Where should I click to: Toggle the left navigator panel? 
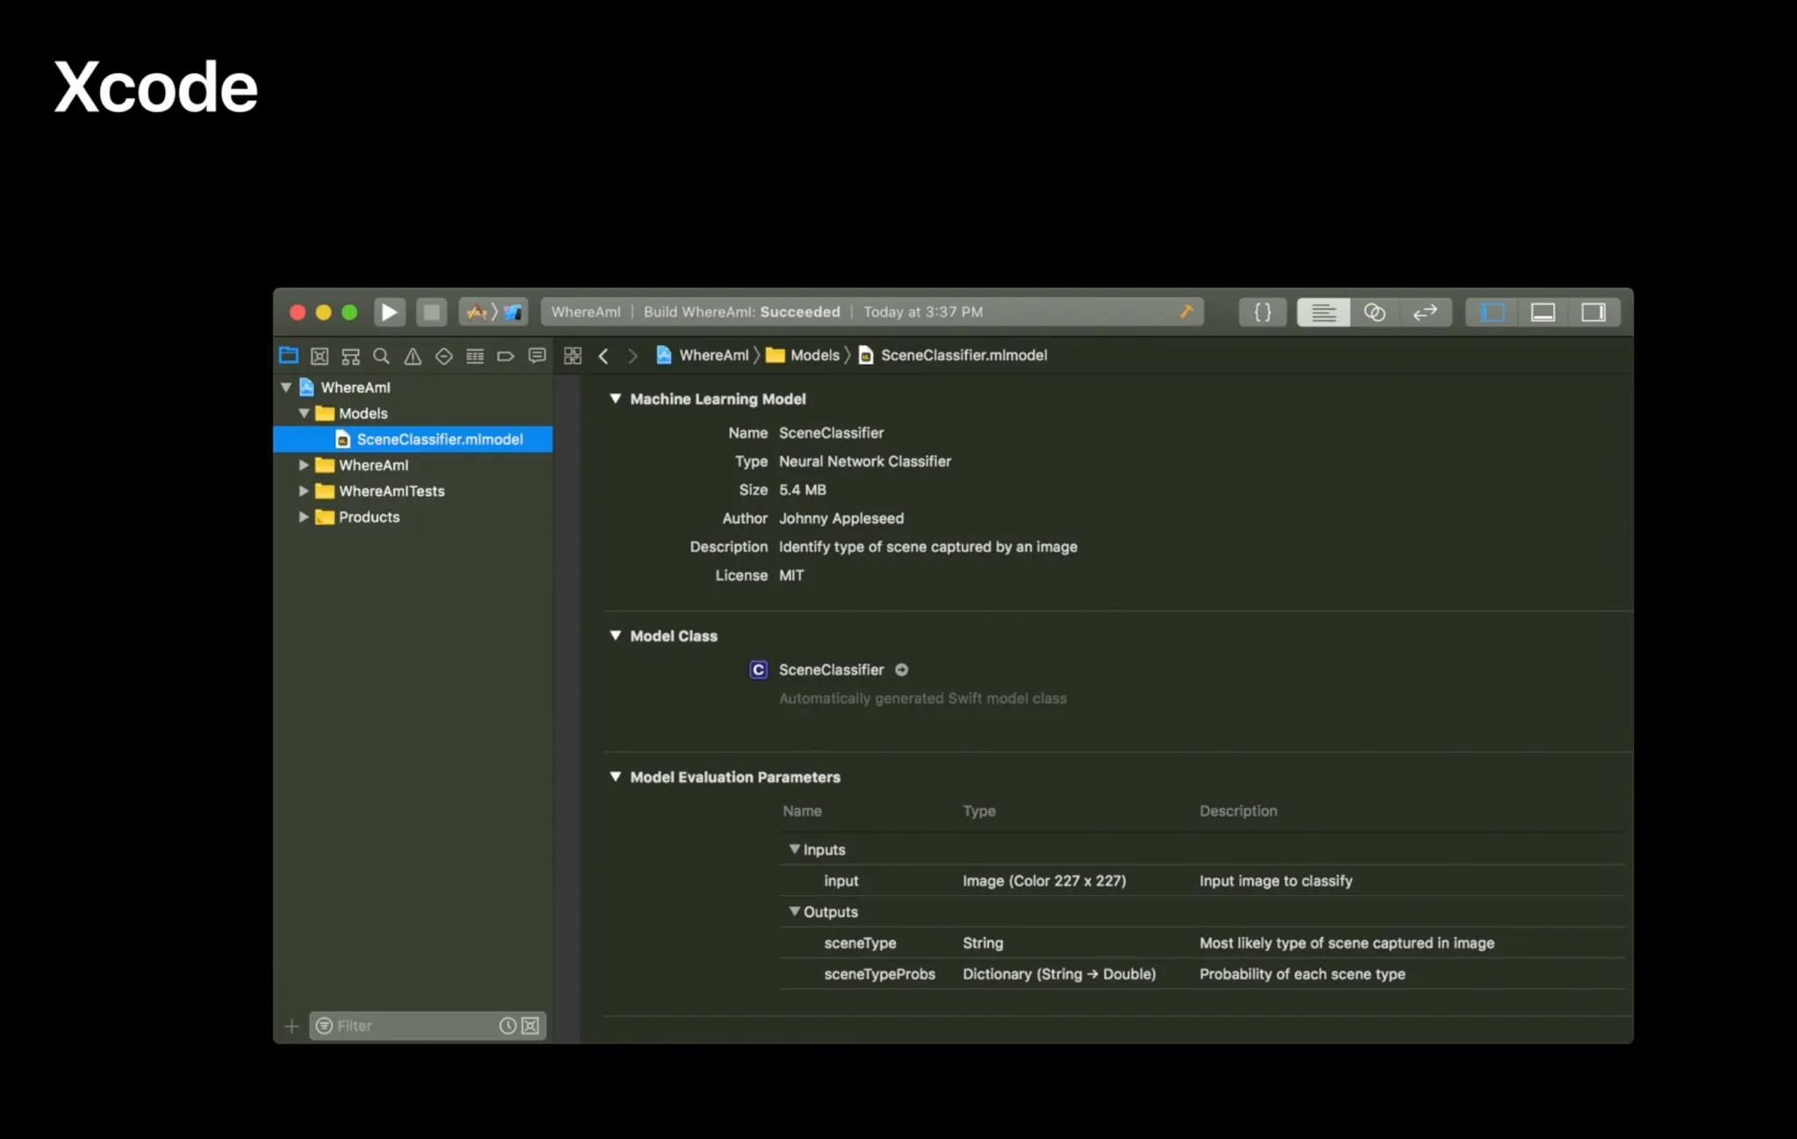(x=1493, y=312)
